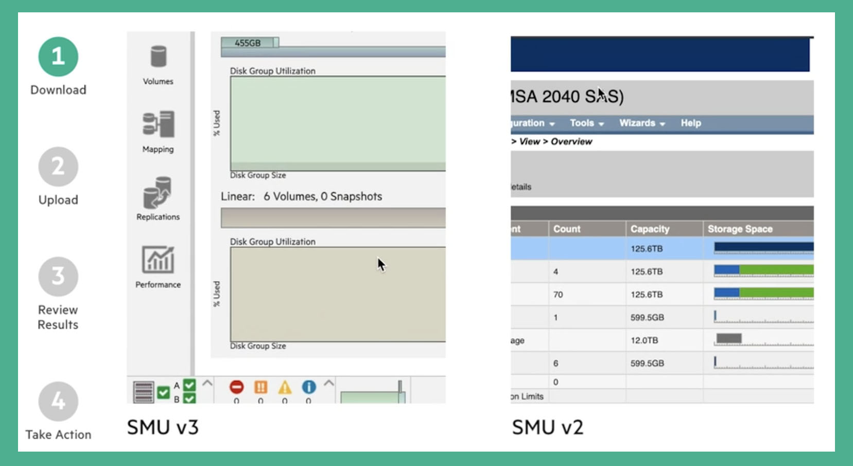Click blue-green storage bar in count 70 row
853x466 pixels.
coord(764,293)
